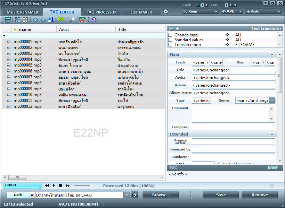This screenshot has width=285, height=208.
Task: Switch to List Maker tab
Action: (141, 12)
